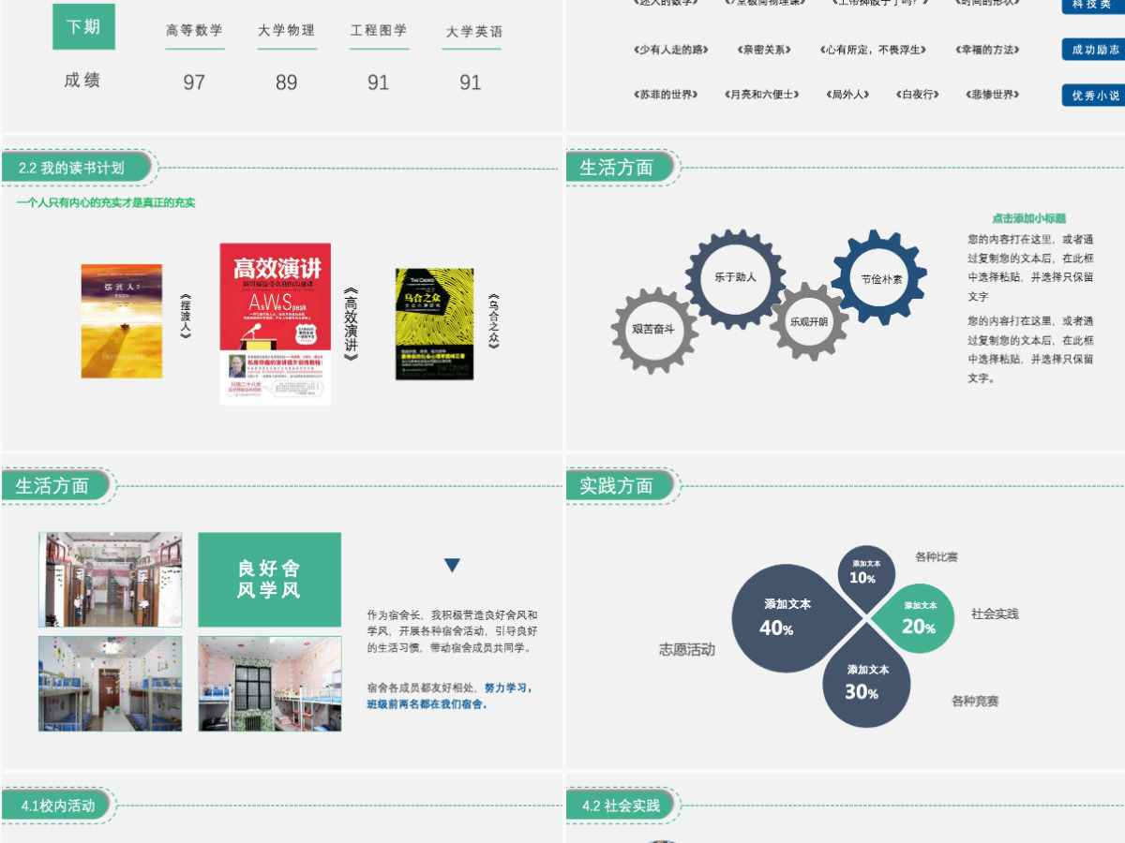Click the green 下期 label box
This screenshot has width=1125, height=843.
tap(83, 27)
